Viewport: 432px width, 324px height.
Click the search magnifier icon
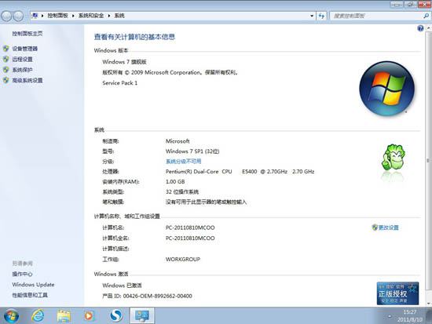[x=426, y=16]
